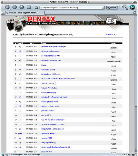Stop loading with the Stop button
138x156 pixels.
point(29,7)
